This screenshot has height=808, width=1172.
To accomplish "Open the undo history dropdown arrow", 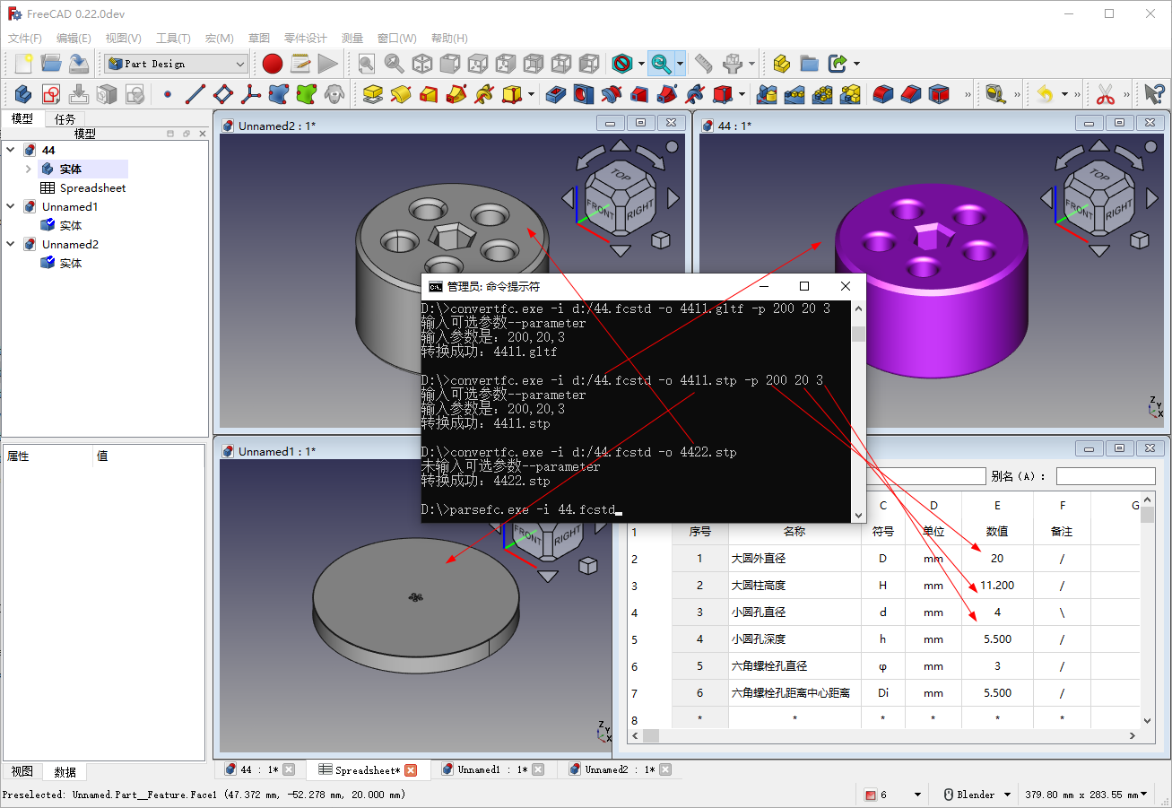I will (1064, 93).
